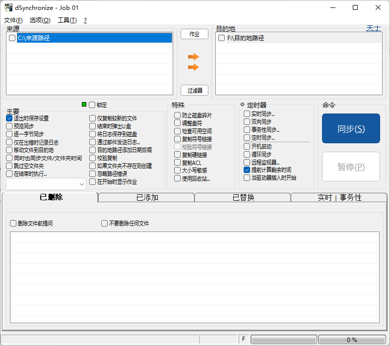This screenshot has height=346, width=390.
Task: Open the 选项(O) menu
Action: 40,20
